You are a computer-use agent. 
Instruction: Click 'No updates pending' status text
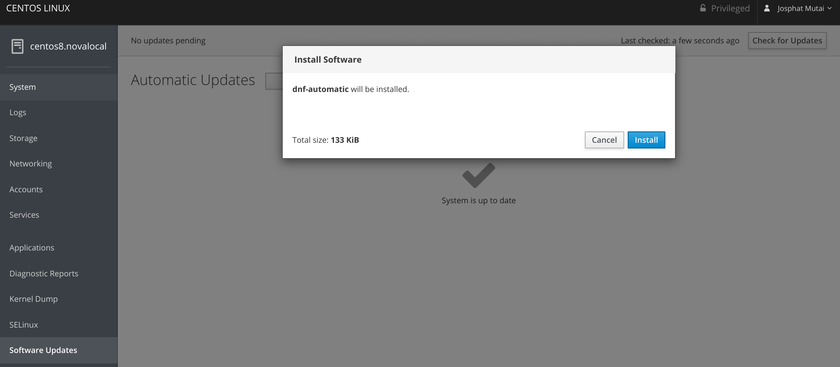click(x=168, y=40)
